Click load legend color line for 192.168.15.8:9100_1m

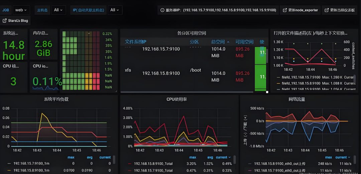pos(9,170)
